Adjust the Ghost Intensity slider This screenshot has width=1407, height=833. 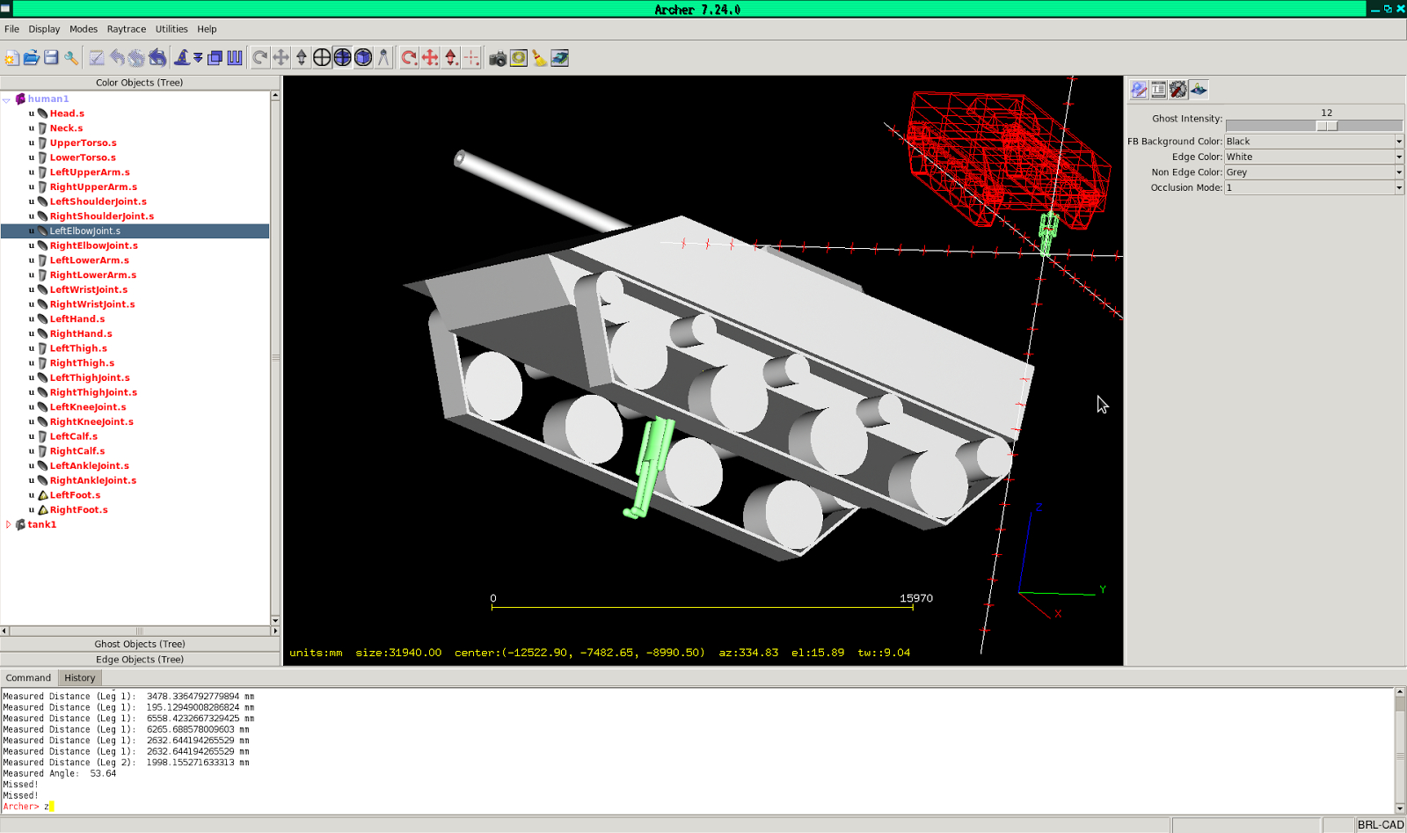click(x=1327, y=126)
